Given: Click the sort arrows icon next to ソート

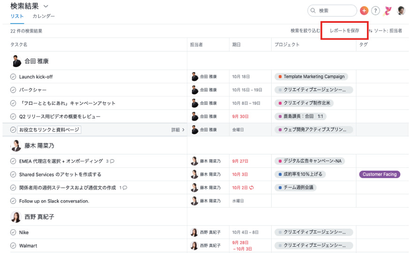Looking at the screenshot, I should click(x=370, y=31).
